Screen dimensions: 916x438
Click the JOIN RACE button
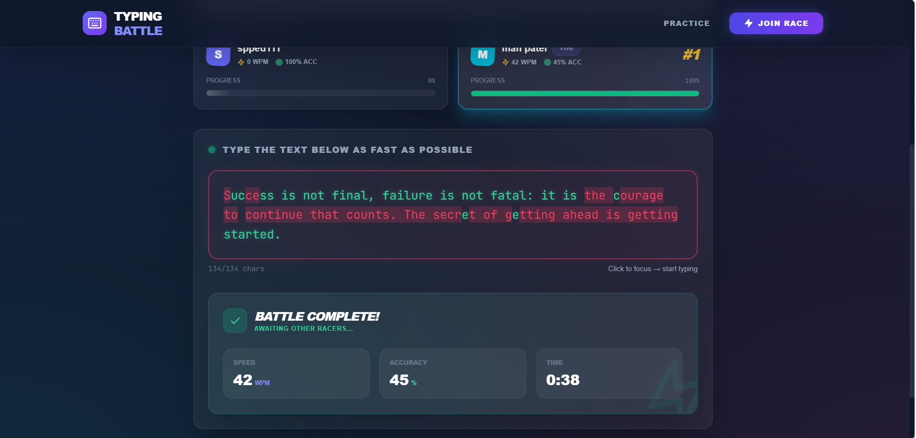point(776,23)
